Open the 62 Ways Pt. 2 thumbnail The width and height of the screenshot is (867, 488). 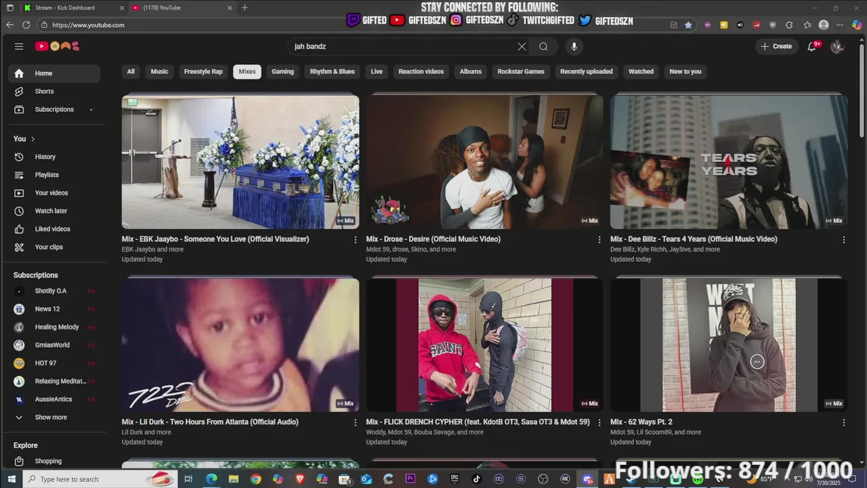pos(729,344)
